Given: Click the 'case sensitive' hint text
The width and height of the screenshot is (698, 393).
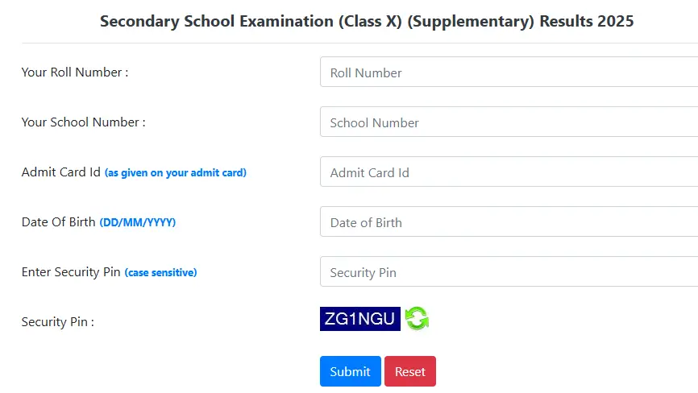Looking at the screenshot, I should coord(160,273).
